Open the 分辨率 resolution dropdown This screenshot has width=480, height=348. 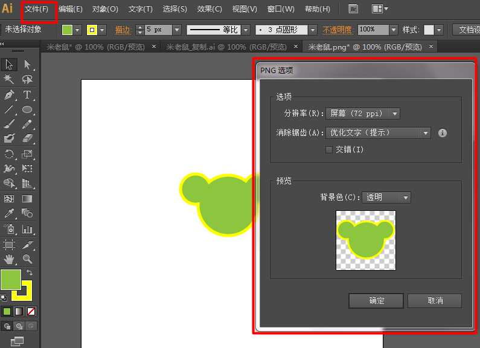[363, 114]
